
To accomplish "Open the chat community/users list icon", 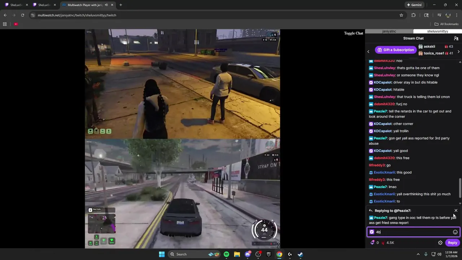I will click(x=456, y=38).
